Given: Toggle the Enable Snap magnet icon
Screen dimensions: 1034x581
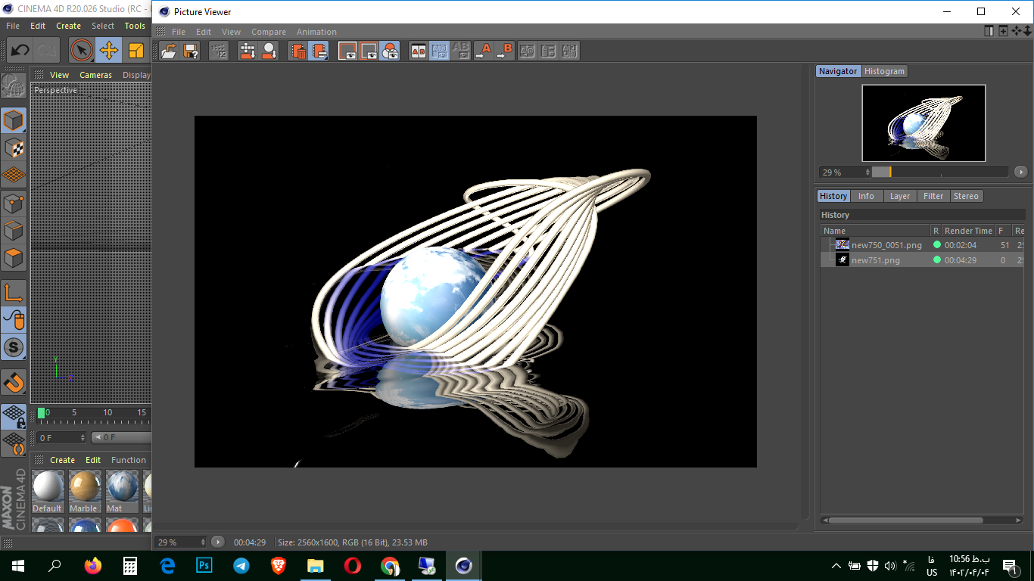Looking at the screenshot, I should pyautogui.click(x=14, y=382).
